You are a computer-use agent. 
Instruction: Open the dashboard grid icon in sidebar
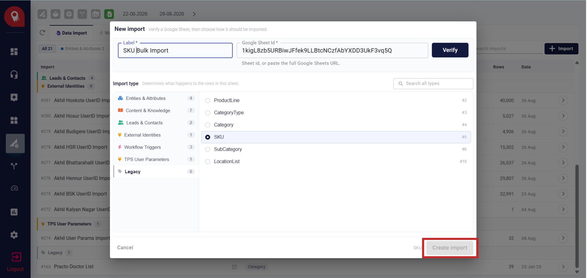(14, 52)
